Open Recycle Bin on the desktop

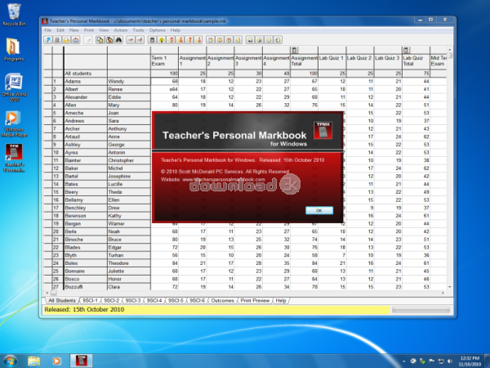(x=14, y=15)
